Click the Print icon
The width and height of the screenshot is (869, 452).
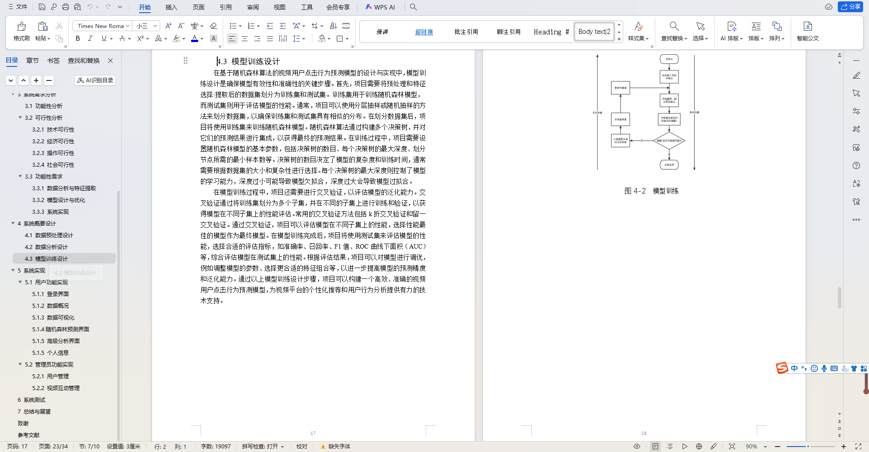(x=66, y=7)
